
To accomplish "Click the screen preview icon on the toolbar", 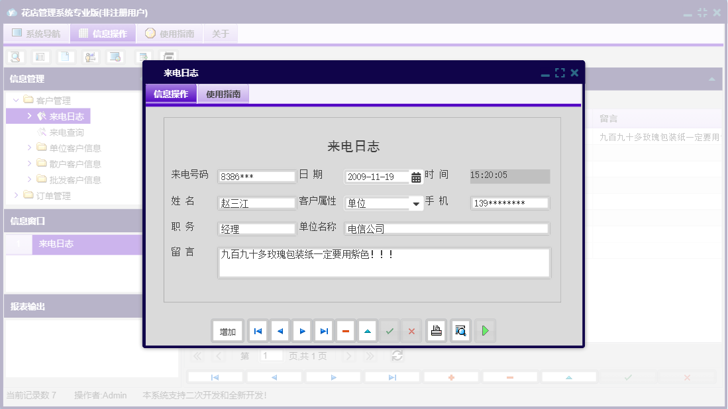I will 113,57.
